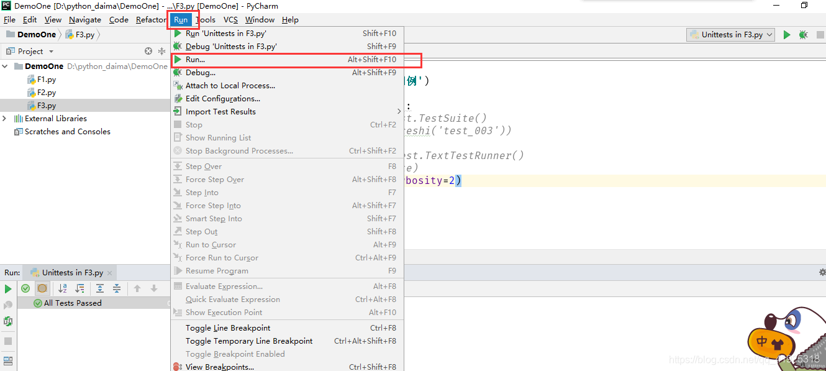Click Collapse All icon in Project panel header

point(162,51)
